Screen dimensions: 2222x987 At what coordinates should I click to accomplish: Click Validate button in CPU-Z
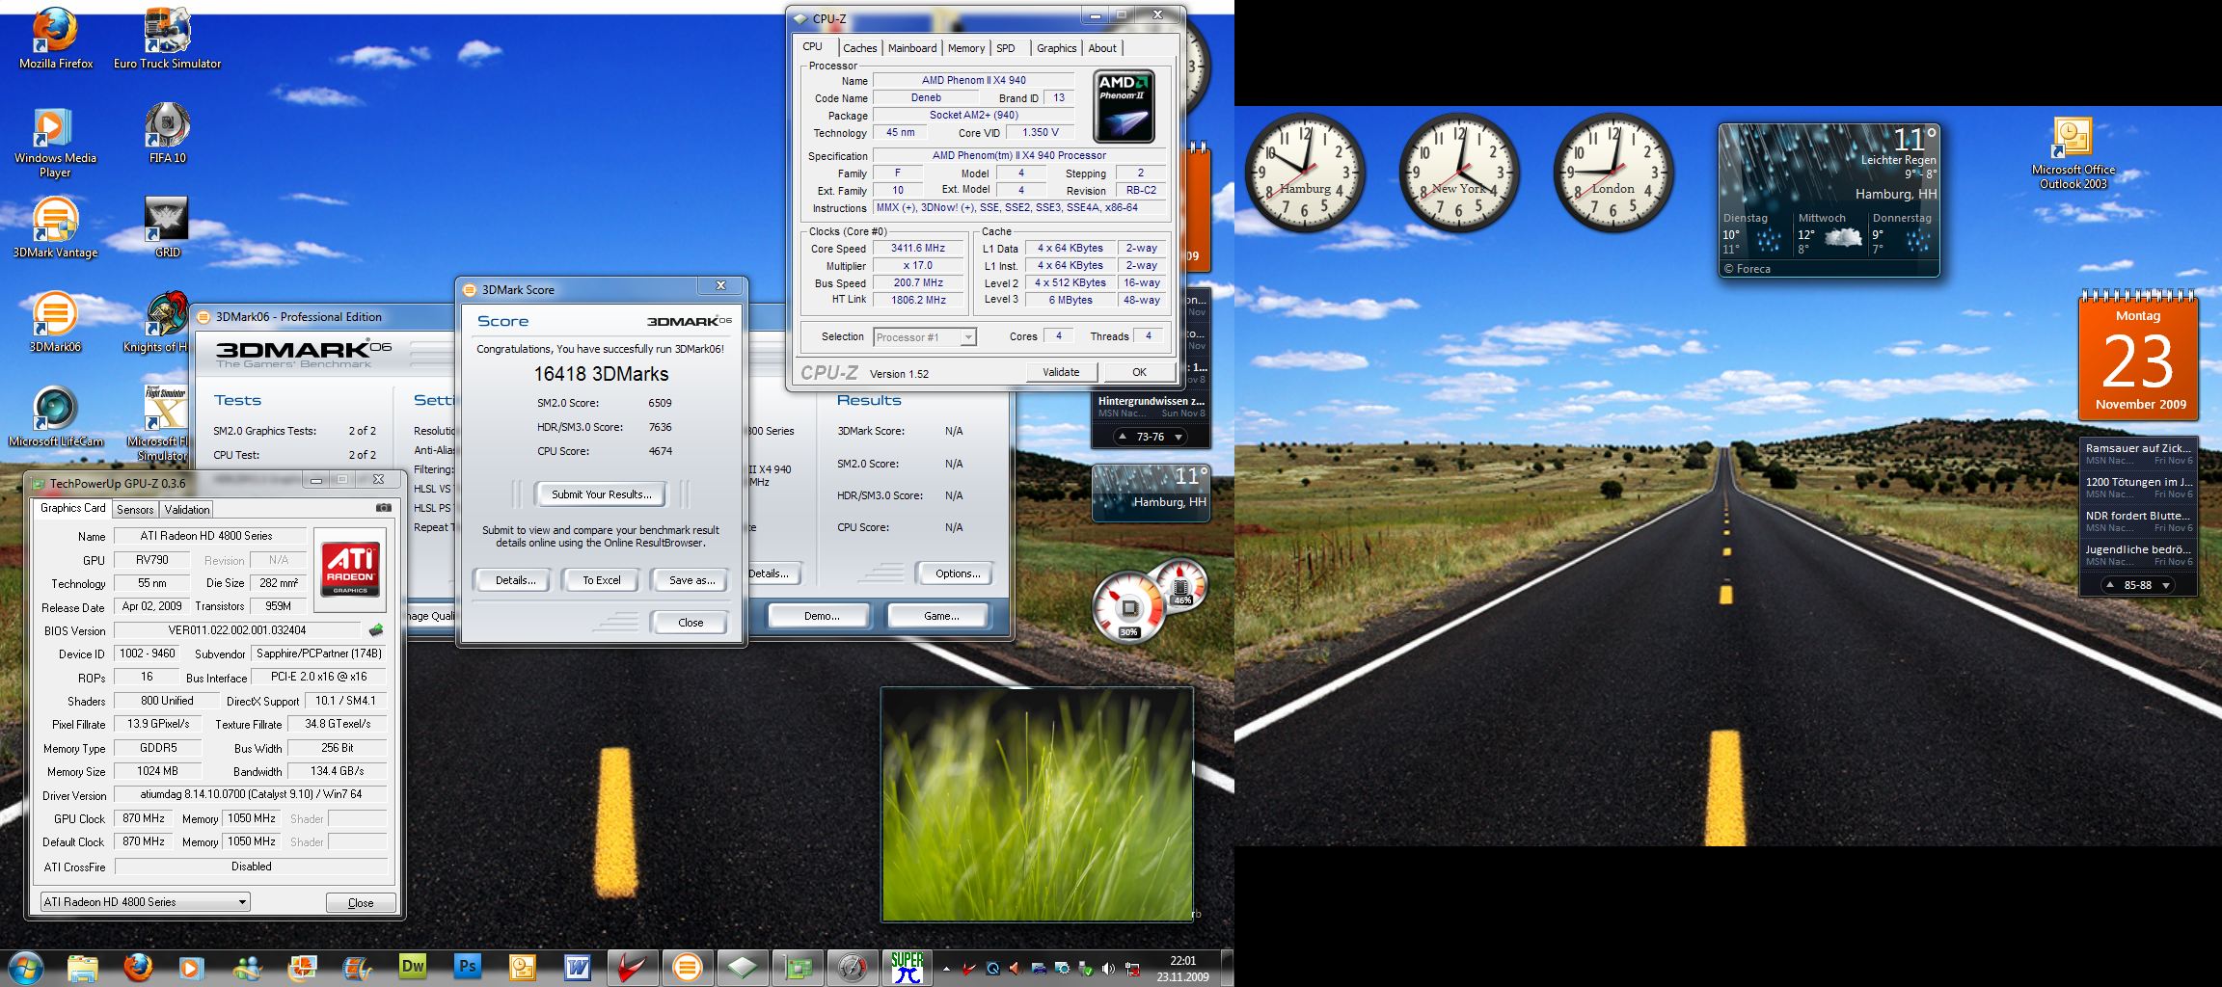[1061, 372]
